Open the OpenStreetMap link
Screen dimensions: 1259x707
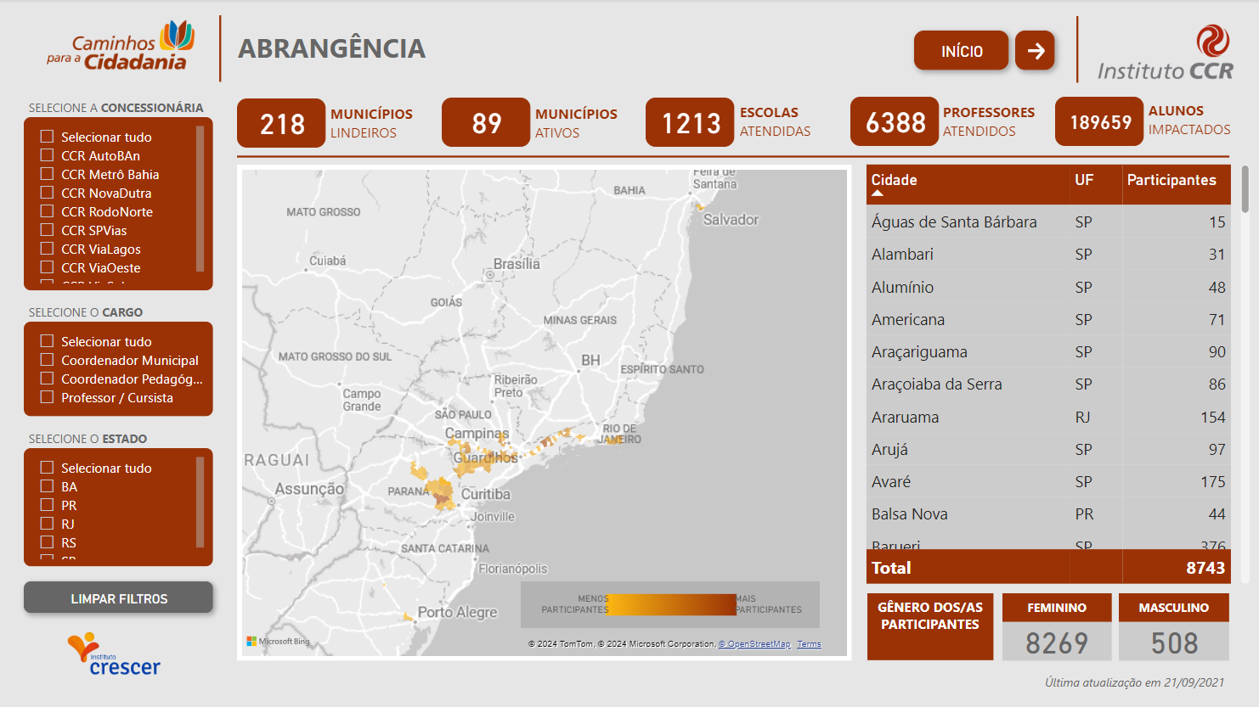(754, 644)
